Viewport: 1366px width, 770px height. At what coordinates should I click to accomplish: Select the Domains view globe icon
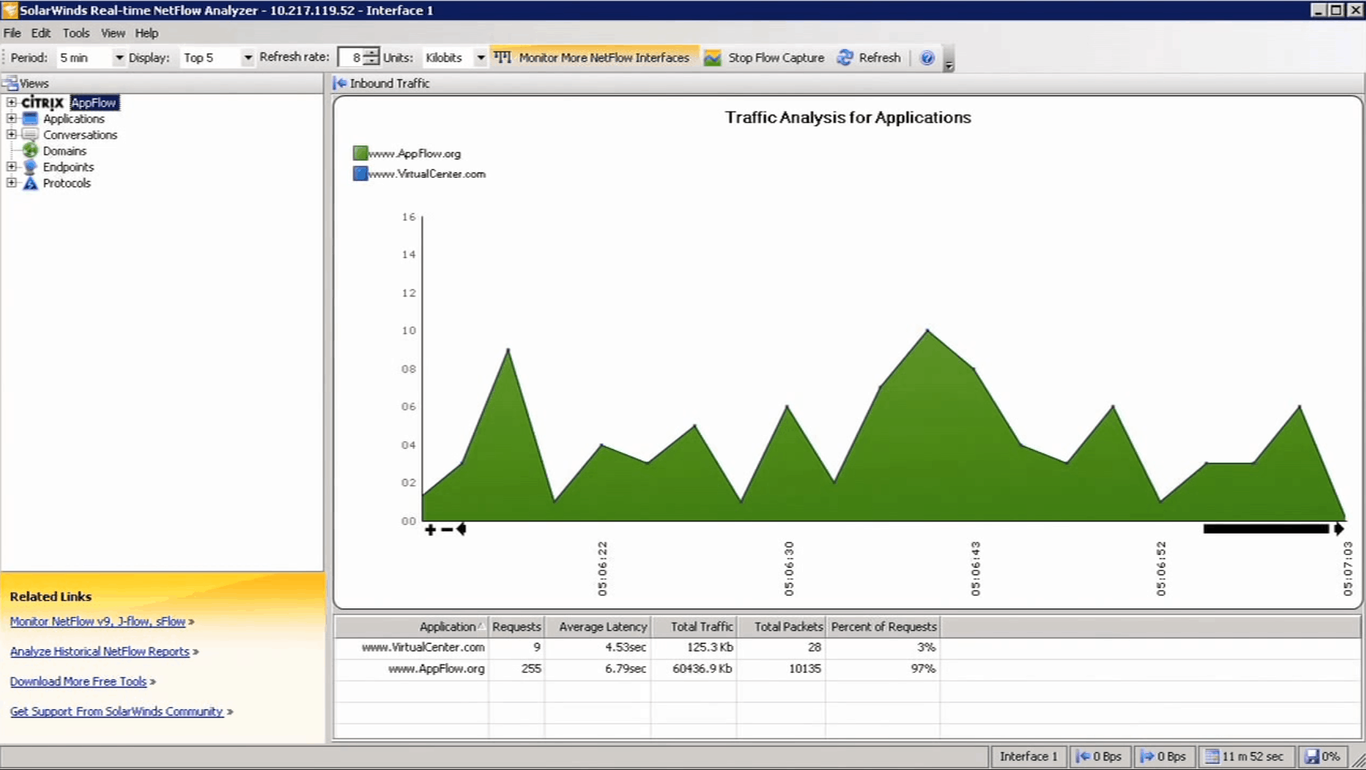30,151
